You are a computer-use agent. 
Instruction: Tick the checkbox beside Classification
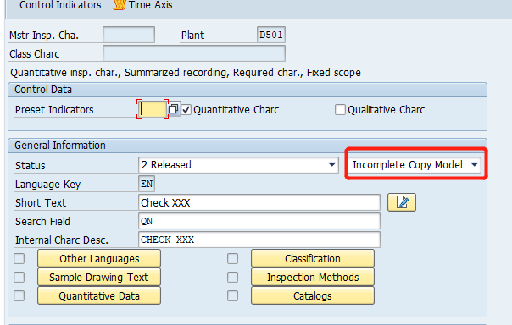[233, 259]
